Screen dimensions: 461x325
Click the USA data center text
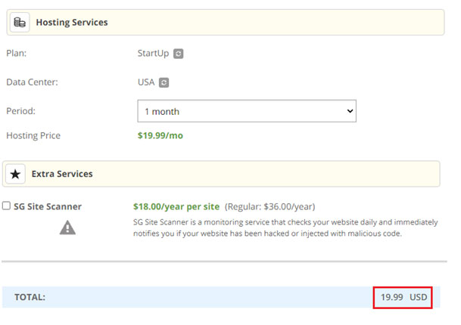[x=146, y=82]
